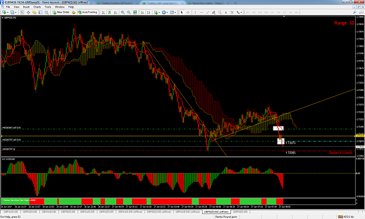This screenshot has width=365, height=219.
Task: Open the chart templates icon
Action: coord(172,12)
